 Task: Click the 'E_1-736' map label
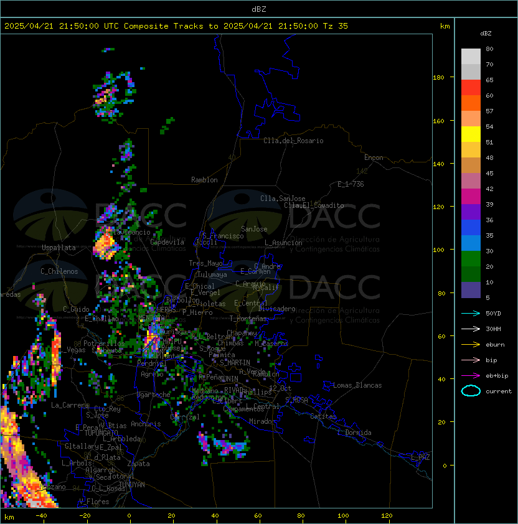tap(351, 184)
